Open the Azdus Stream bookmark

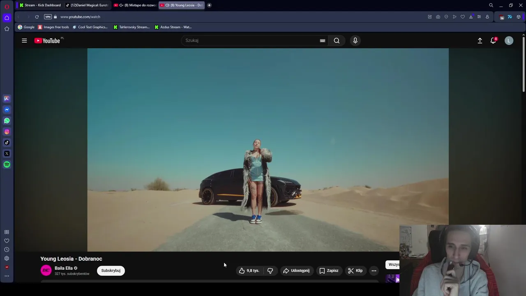(x=173, y=27)
